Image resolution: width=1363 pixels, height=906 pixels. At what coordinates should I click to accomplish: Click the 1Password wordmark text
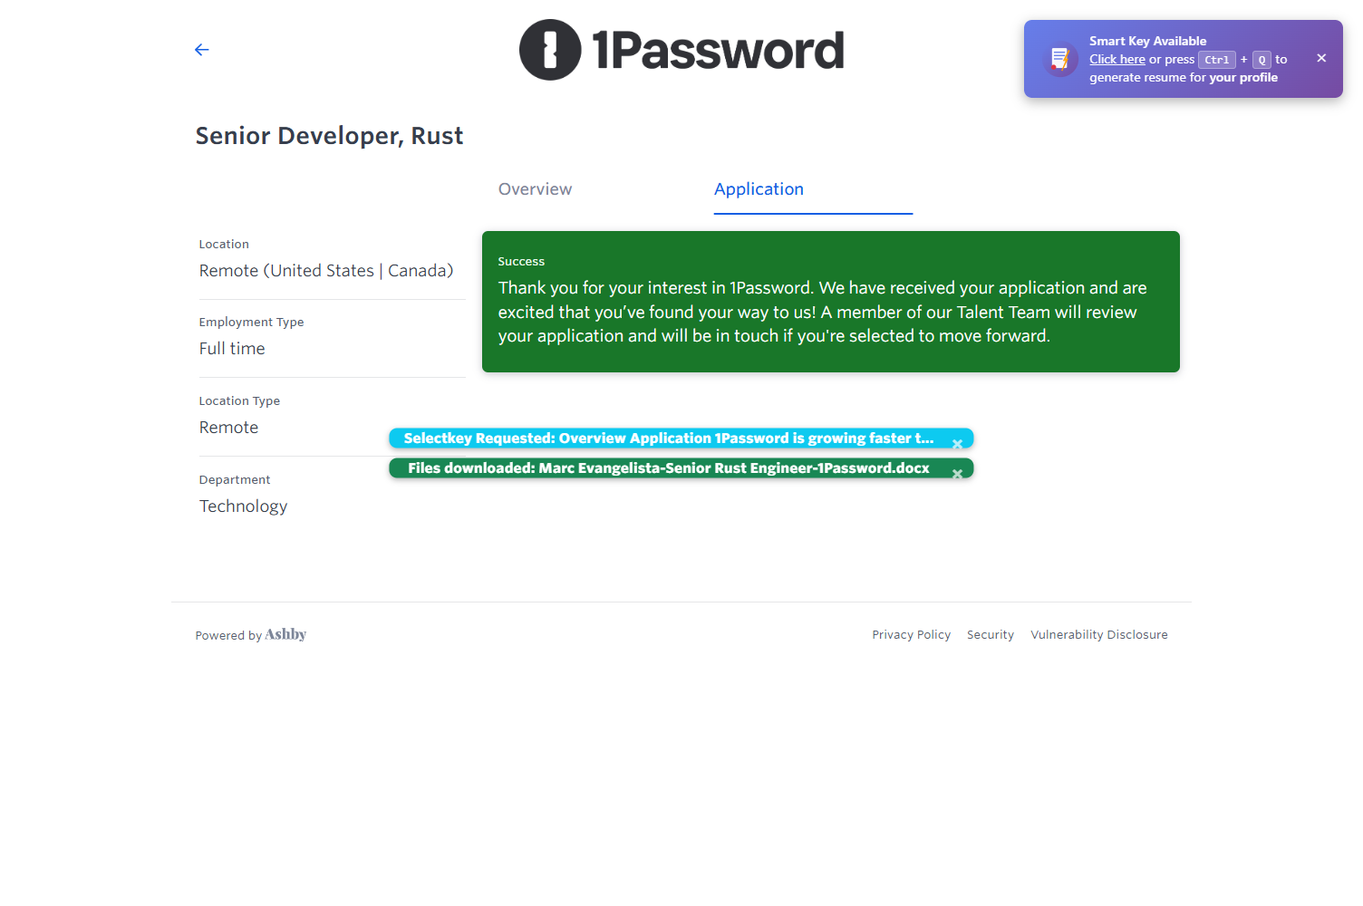tap(718, 50)
